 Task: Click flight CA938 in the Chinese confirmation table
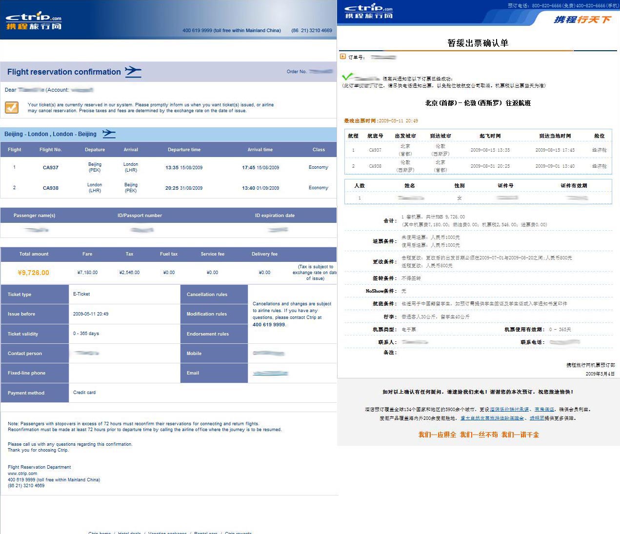coord(375,166)
